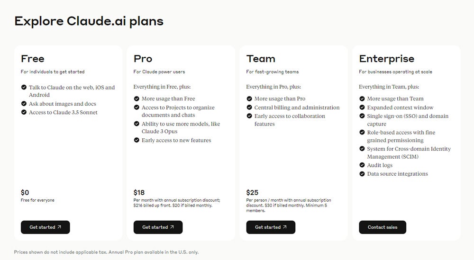Screen dimensions: 474x260
Task: Click checkmark icon beside Early access to new features
Action: pyautogui.click(x=137, y=140)
